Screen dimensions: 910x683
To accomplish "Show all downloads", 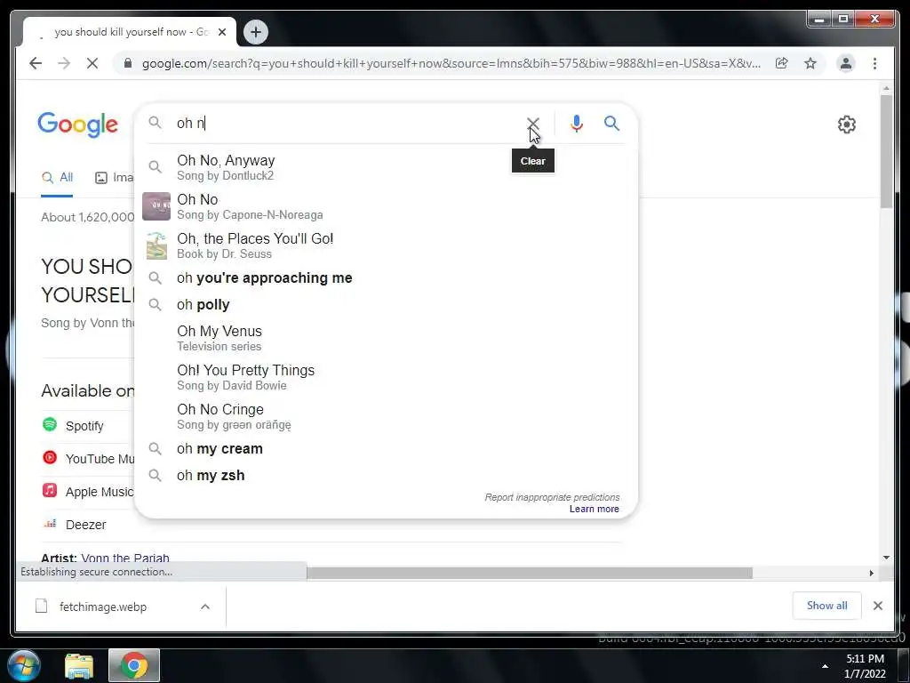I will pos(826,606).
